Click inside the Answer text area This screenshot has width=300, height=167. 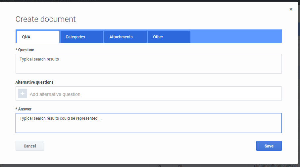(148, 123)
